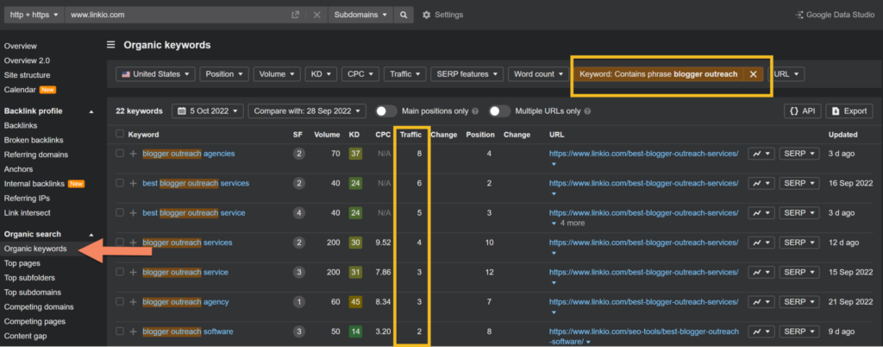
Task: Open the calendar date 5 Oct 2022 picker
Action: tap(208, 111)
